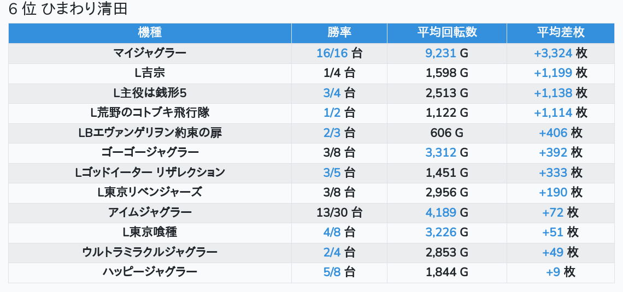Screen dimensions: 623x292
Task: Select the L東京喰種 machine name
Action: click(150, 232)
